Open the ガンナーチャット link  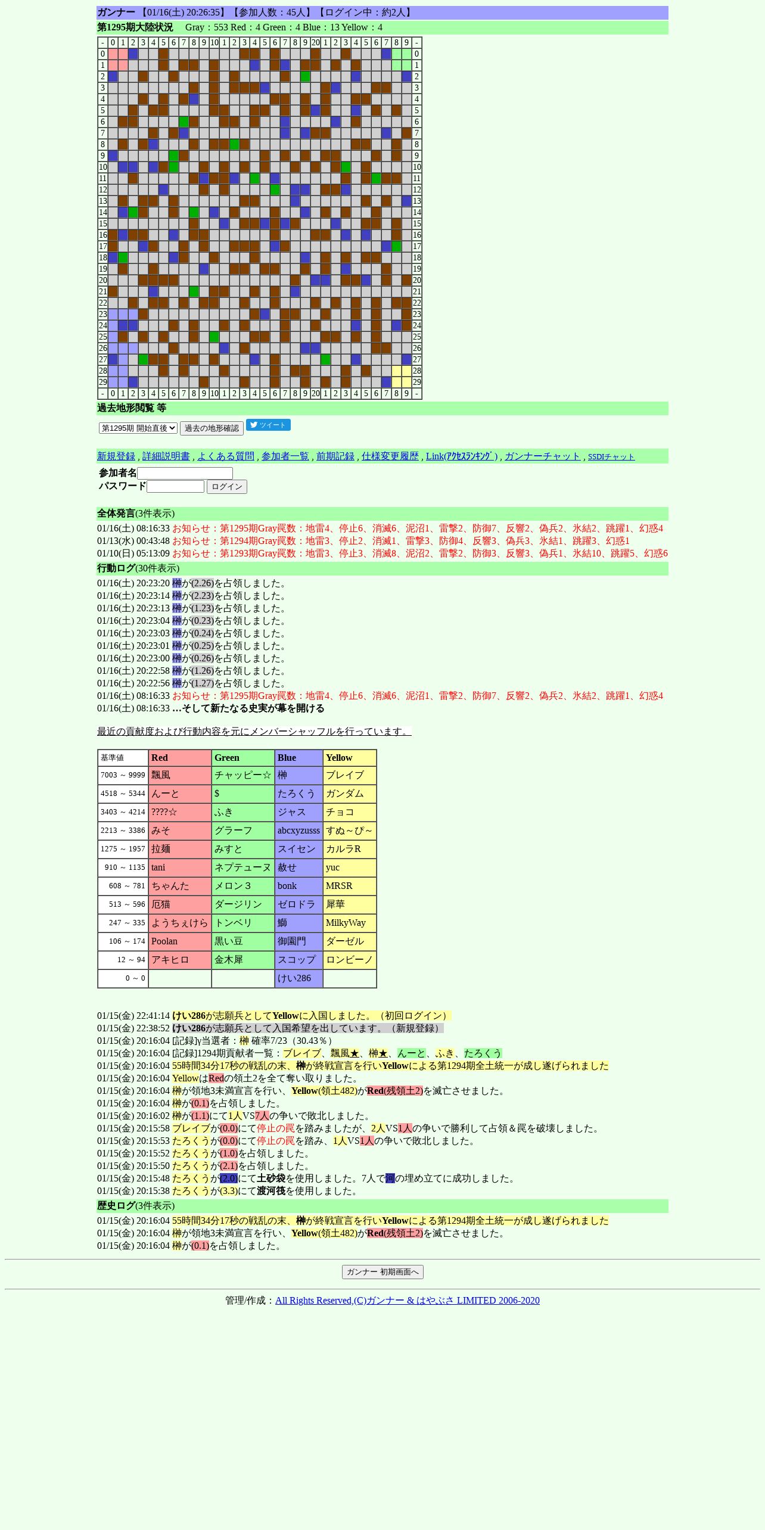[542, 456]
